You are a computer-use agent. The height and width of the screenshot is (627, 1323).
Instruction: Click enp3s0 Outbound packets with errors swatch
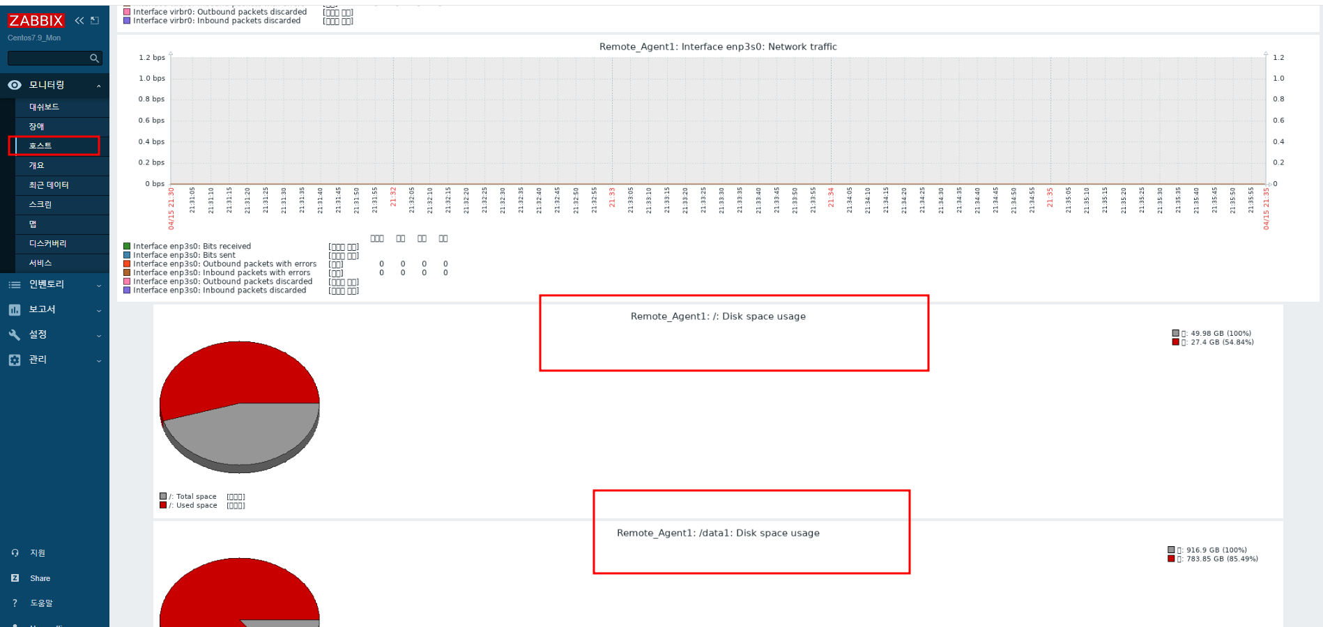click(127, 264)
